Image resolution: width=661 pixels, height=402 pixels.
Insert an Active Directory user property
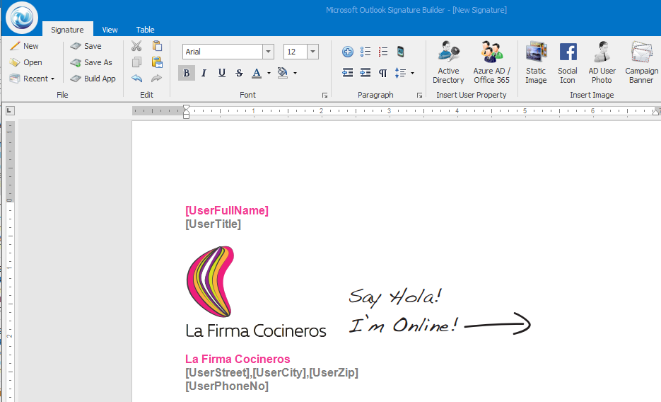pos(448,62)
